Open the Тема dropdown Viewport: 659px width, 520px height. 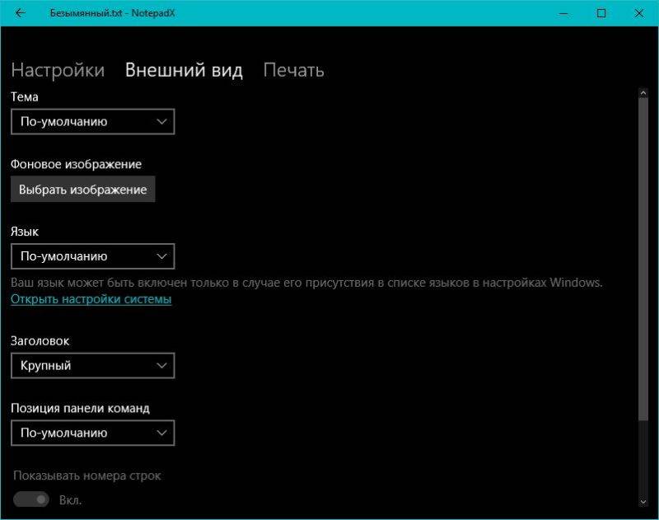[92, 121]
